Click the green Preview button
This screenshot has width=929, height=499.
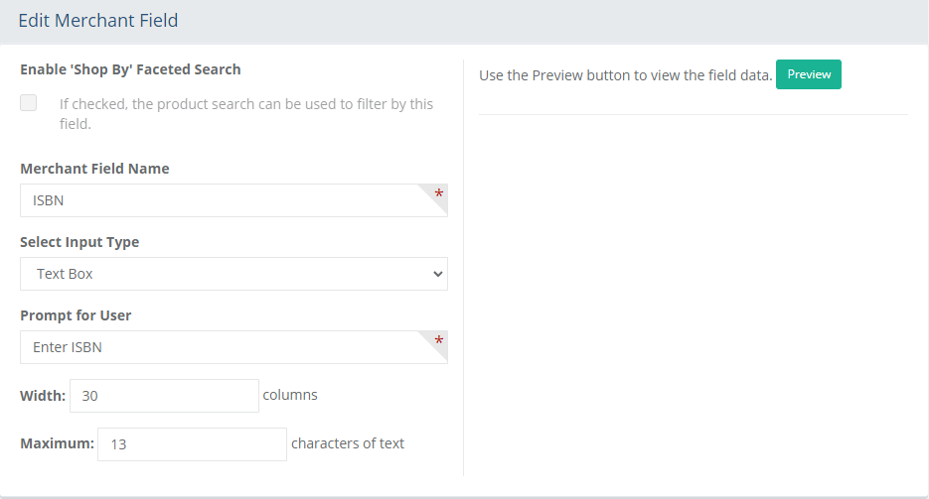point(808,74)
